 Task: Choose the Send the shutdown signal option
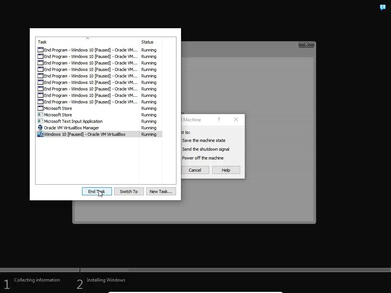206,149
